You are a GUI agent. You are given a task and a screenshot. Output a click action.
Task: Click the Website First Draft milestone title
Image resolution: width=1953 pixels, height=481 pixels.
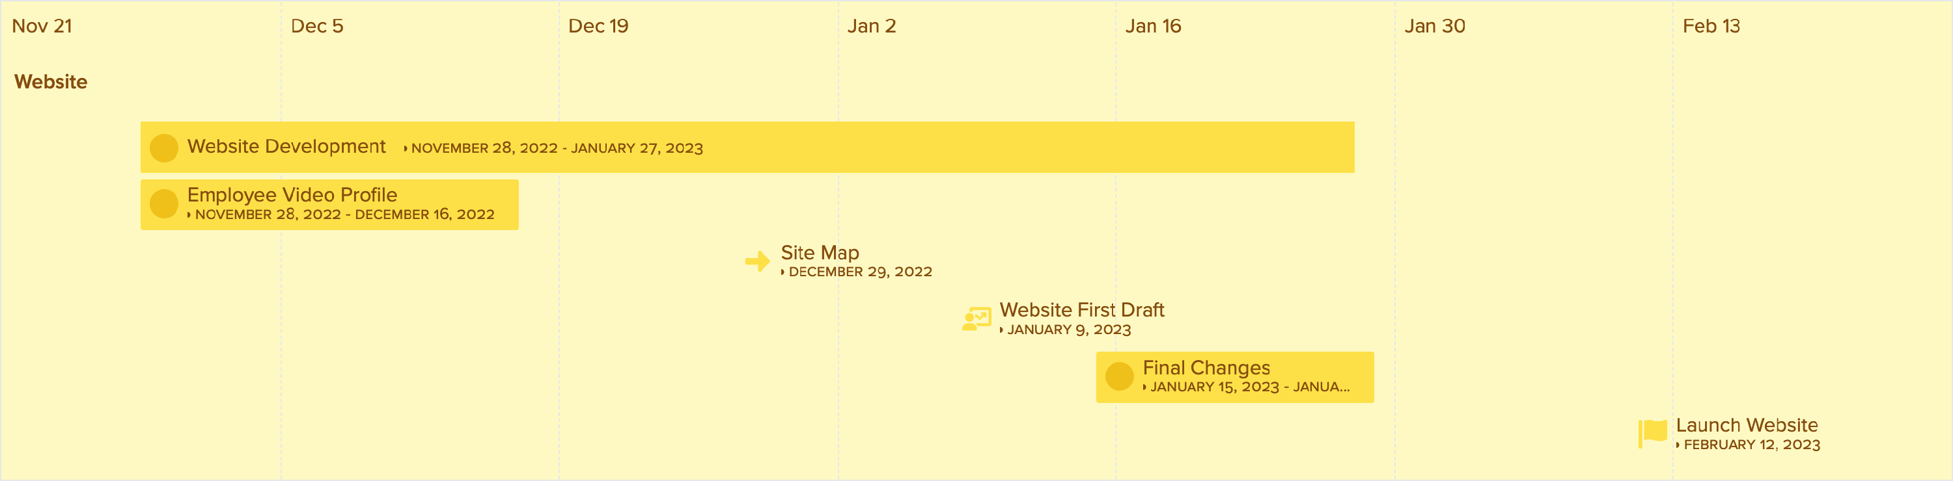pos(1082,310)
